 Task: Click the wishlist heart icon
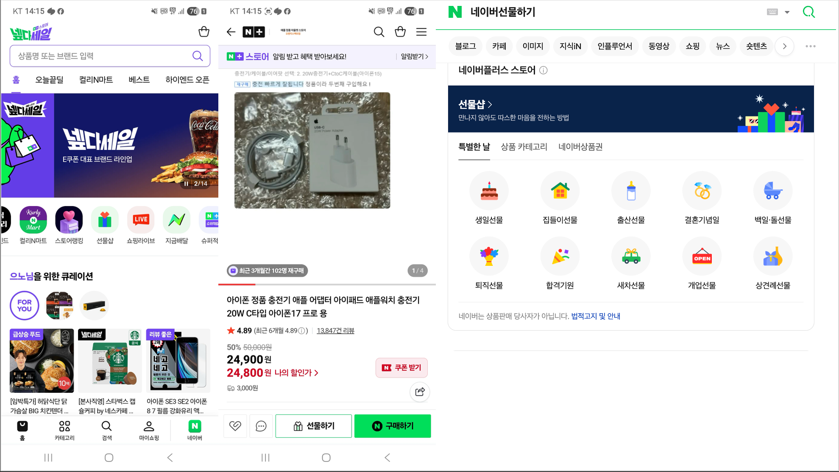pyautogui.click(x=235, y=426)
